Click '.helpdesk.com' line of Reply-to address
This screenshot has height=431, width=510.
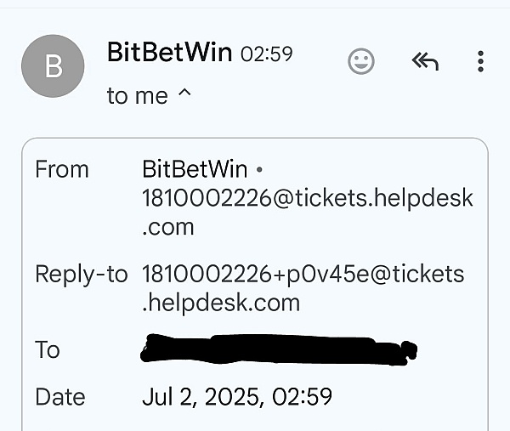pyautogui.click(x=221, y=303)
